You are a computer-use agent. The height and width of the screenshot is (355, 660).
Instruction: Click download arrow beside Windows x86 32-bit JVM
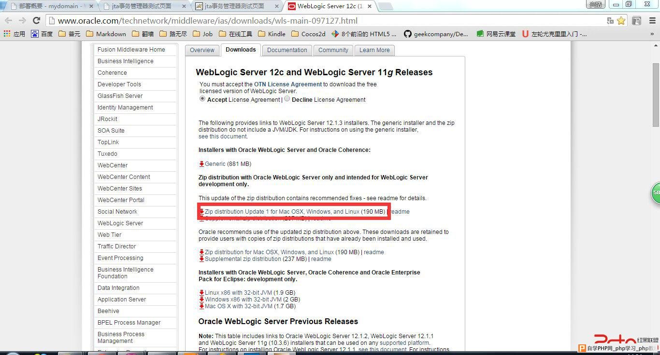(201, 300)
